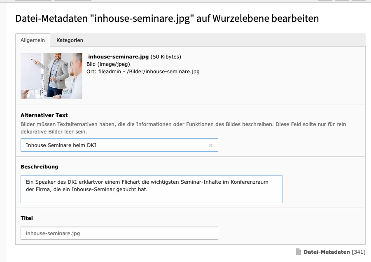
Task: Click the Datei-Metadaten label at bottom right
Action: click(327, 252)
